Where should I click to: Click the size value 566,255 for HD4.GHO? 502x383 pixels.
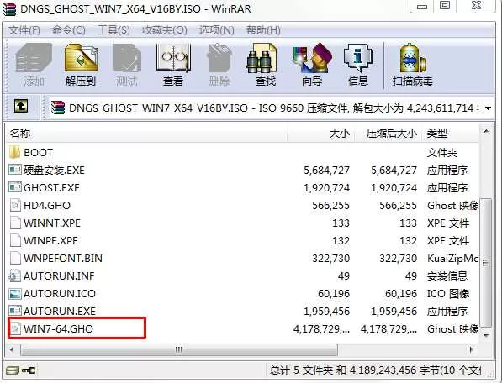pos(330,205)
